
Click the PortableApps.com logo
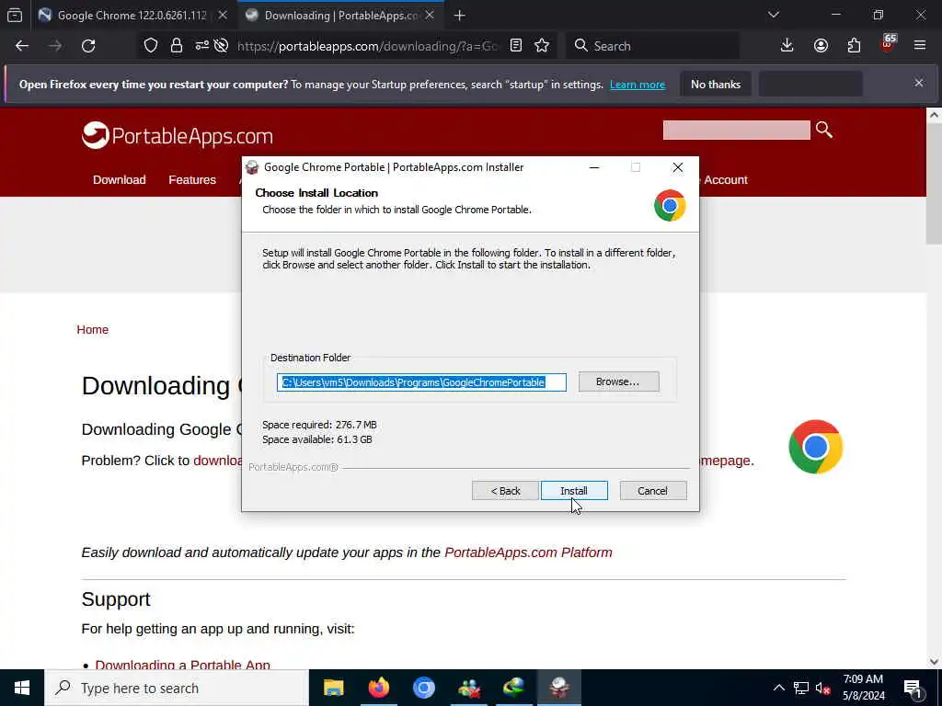tap(178, 136)
